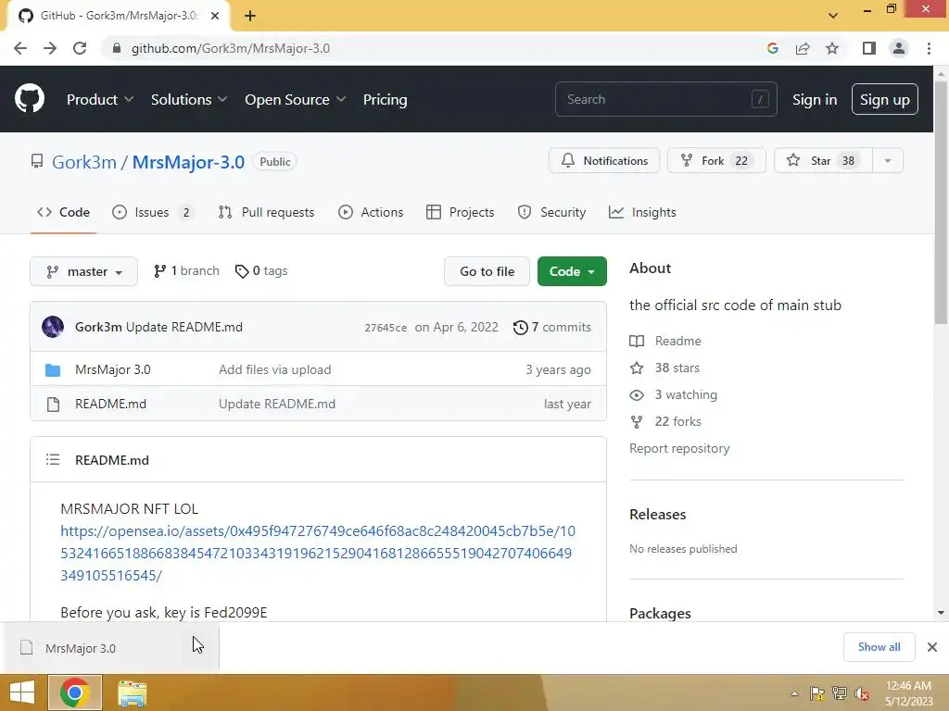Open a new browser tab
949x711 pixels.
click(250, 16)
